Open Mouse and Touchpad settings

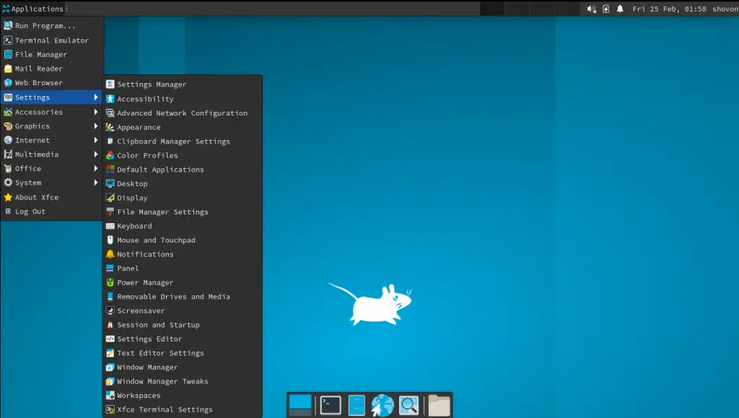coord(155,240)
